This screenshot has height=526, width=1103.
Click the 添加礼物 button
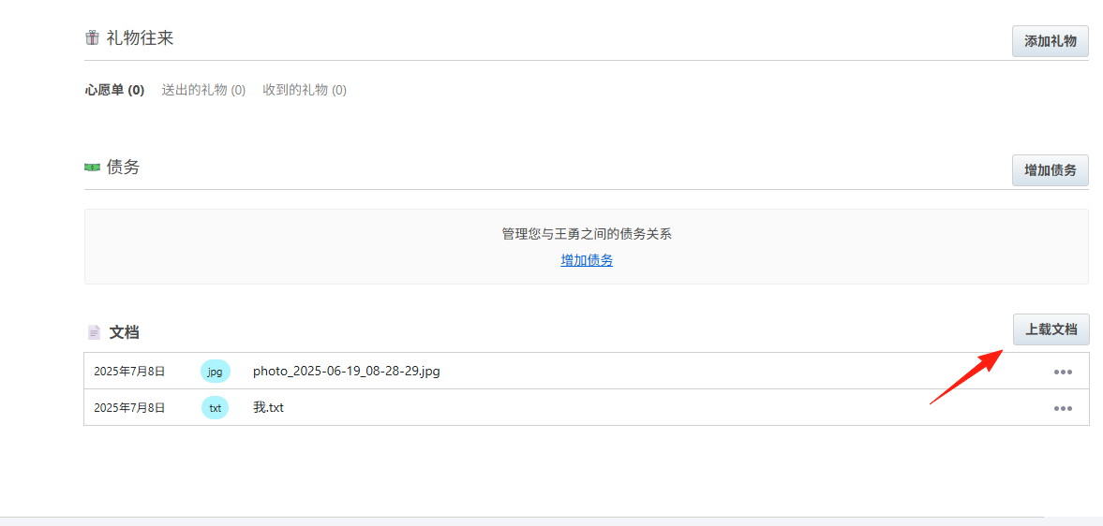[x=1051, y=41]
